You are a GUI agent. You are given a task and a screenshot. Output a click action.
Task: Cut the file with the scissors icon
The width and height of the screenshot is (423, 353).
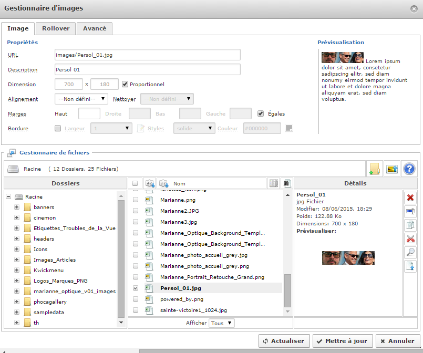(x=410, y=238)
